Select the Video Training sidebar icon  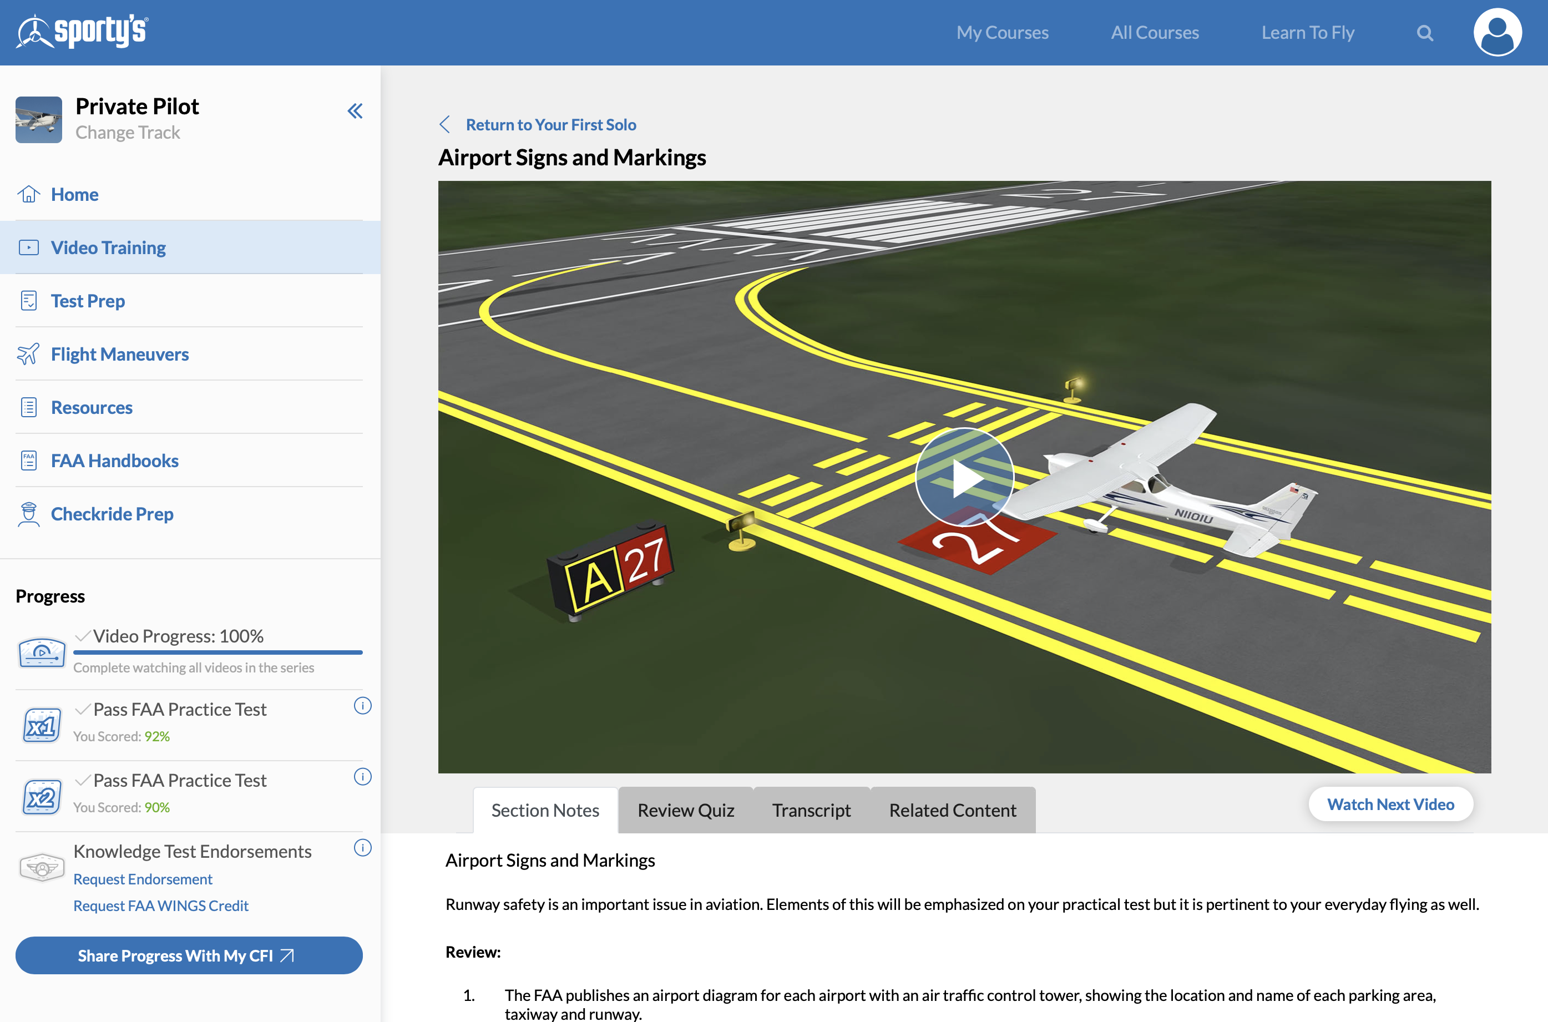[x=29, y=247]
